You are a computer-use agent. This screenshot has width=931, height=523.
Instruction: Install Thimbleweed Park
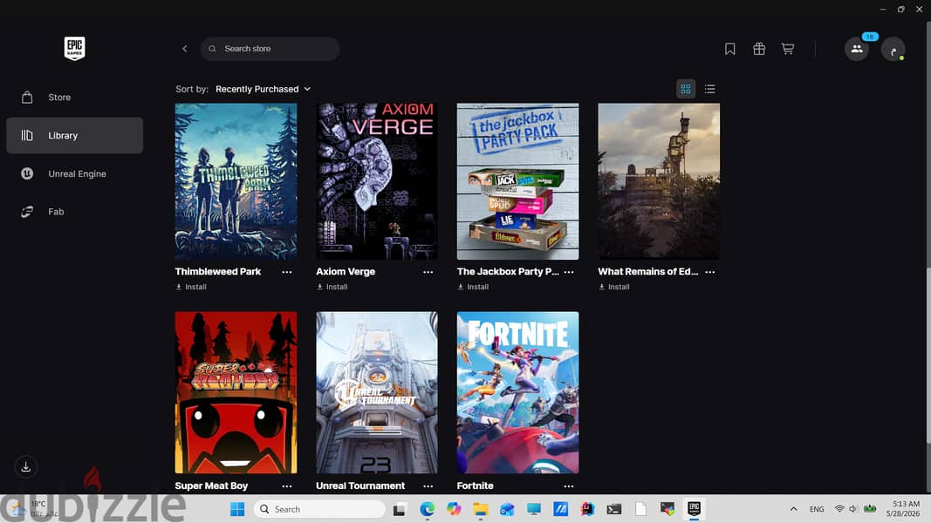[x=191, y=287]
